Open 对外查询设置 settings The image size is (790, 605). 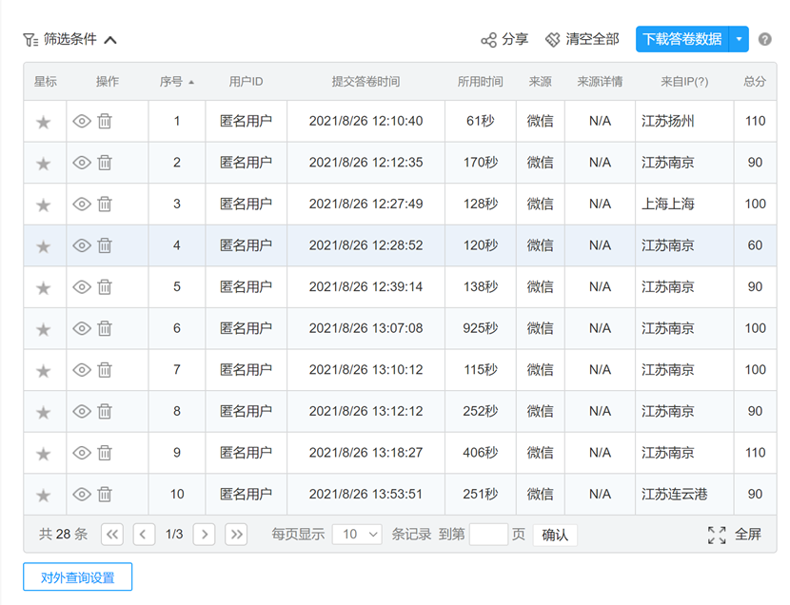(x=77, y=577)
